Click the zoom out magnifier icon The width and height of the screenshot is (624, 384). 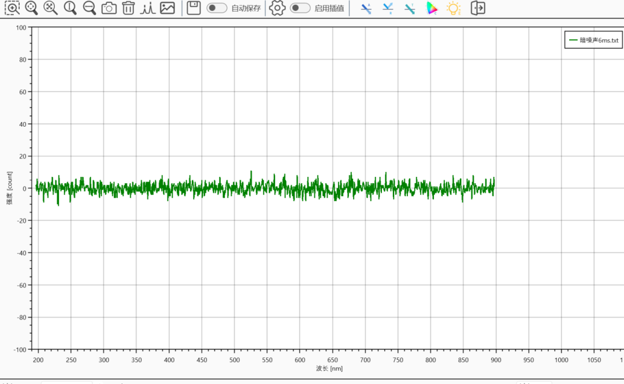tap(90, 8)
